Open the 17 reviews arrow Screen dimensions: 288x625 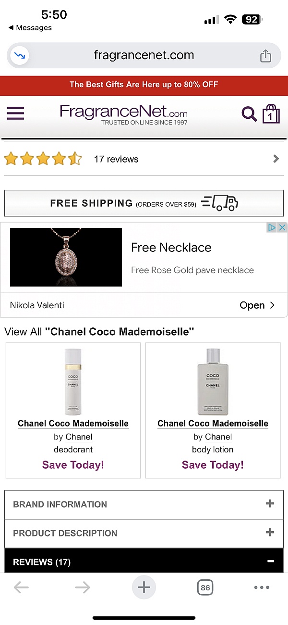click(276, 159)
